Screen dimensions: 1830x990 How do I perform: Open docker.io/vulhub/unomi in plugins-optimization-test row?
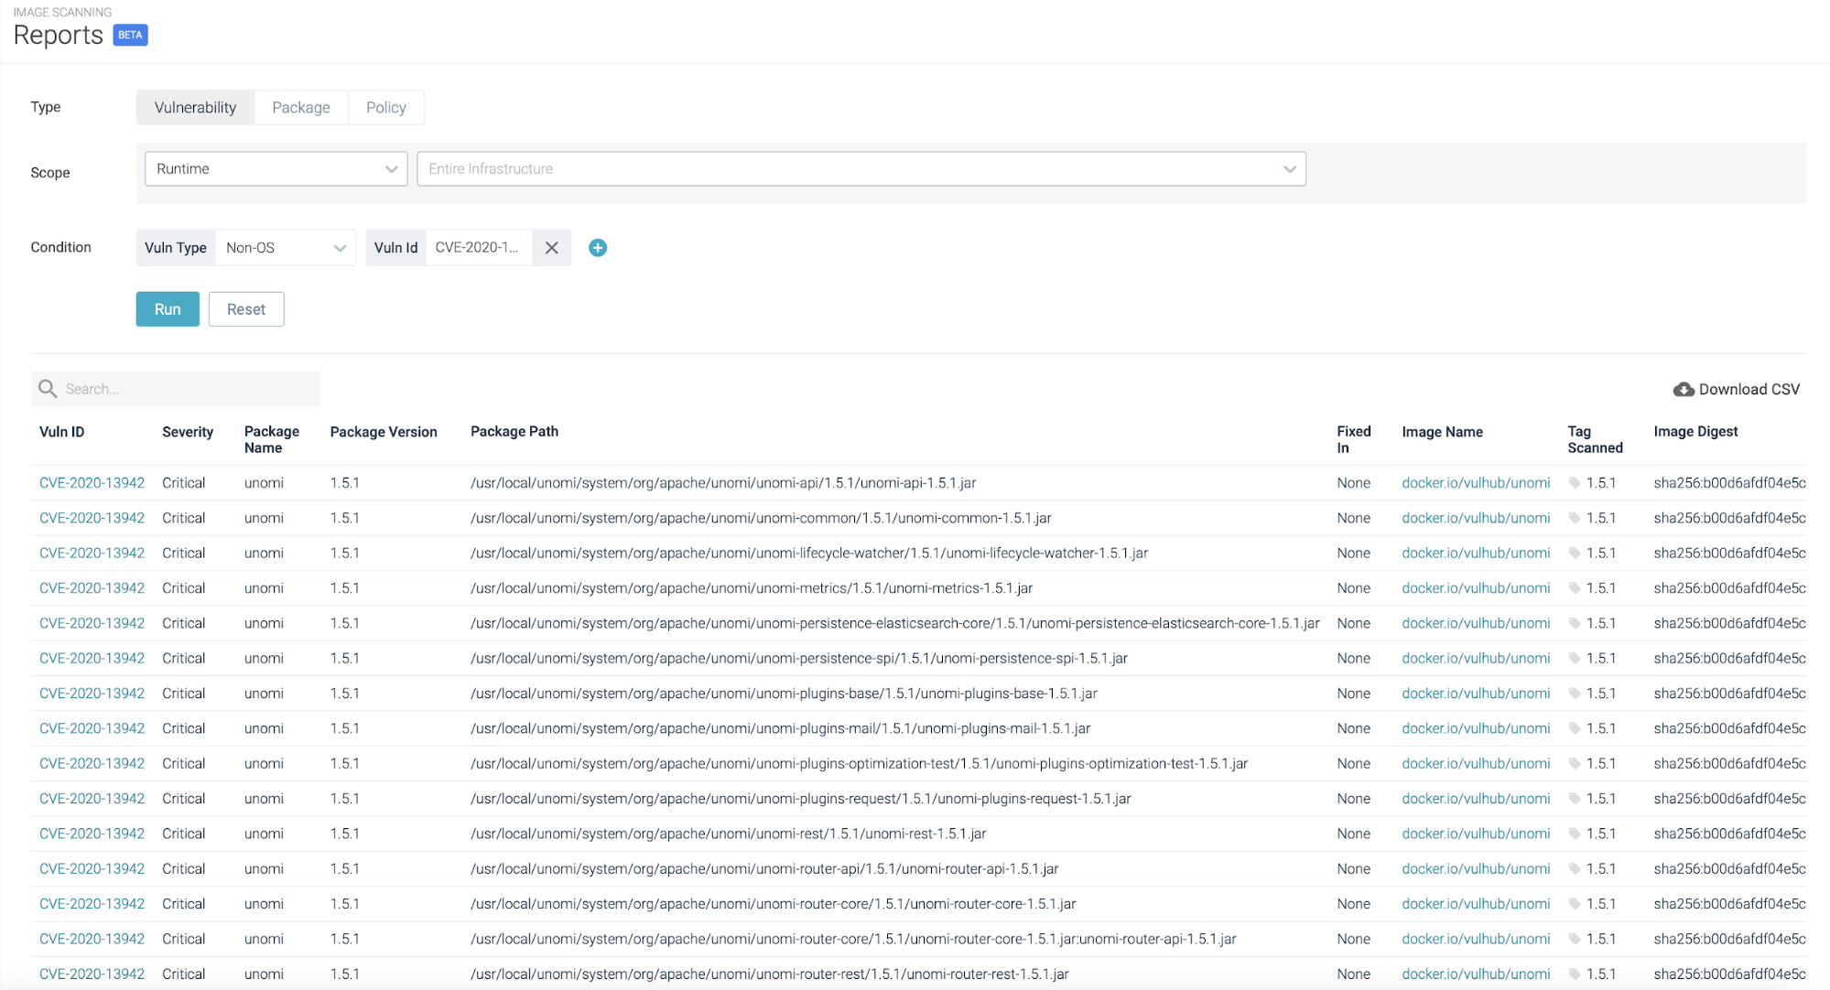[x=1476, y=764]
